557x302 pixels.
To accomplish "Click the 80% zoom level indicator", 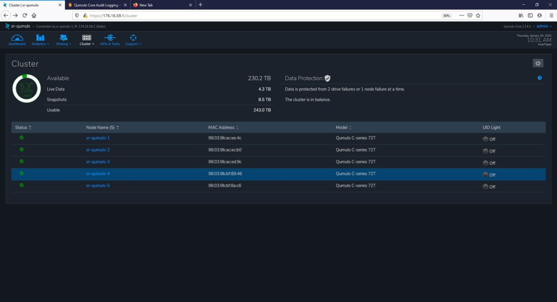I will pos(447,16).
